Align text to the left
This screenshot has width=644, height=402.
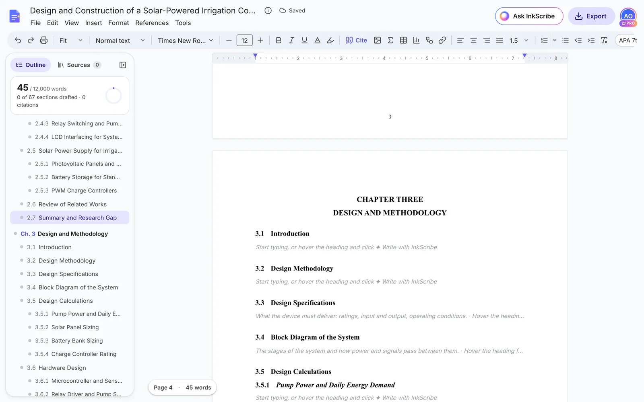[460, 40]
